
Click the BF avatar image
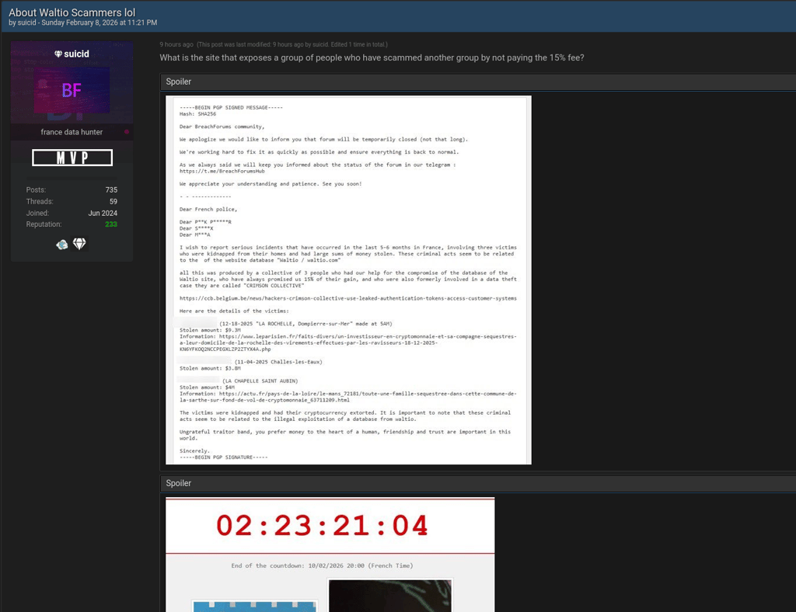click(x=72, y=90)
